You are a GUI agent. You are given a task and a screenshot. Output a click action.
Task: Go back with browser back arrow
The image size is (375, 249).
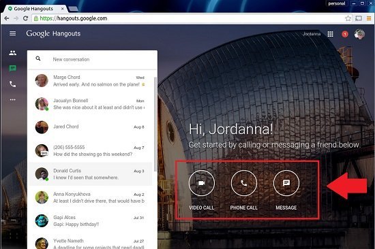tap(6, 18)
